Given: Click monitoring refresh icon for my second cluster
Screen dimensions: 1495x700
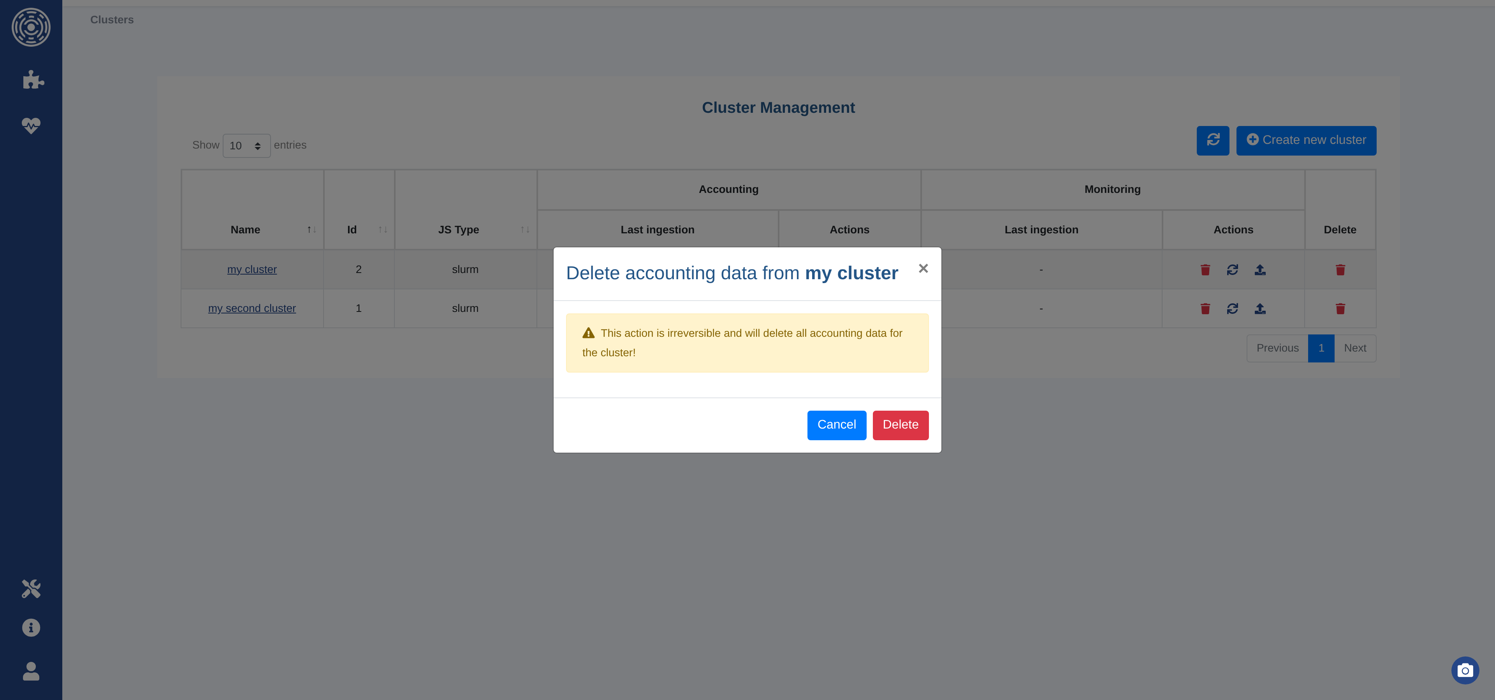Looking at the screenshot, I should [x=1233, y=308].
